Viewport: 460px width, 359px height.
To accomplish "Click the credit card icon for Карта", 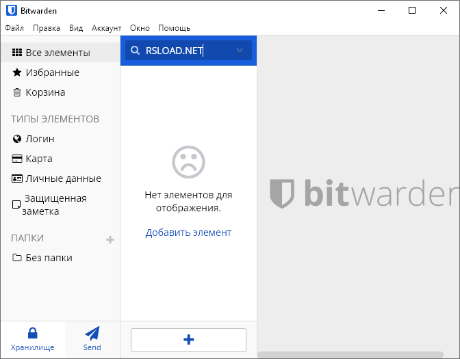I will click(17, 159).
